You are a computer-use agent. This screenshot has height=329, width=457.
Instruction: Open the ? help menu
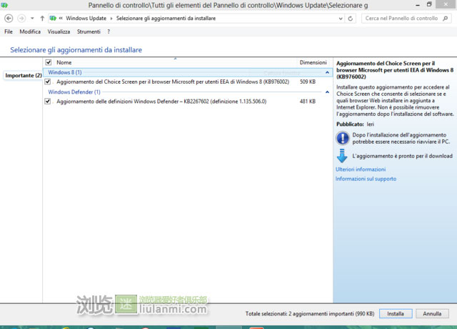tap(109, 31)
